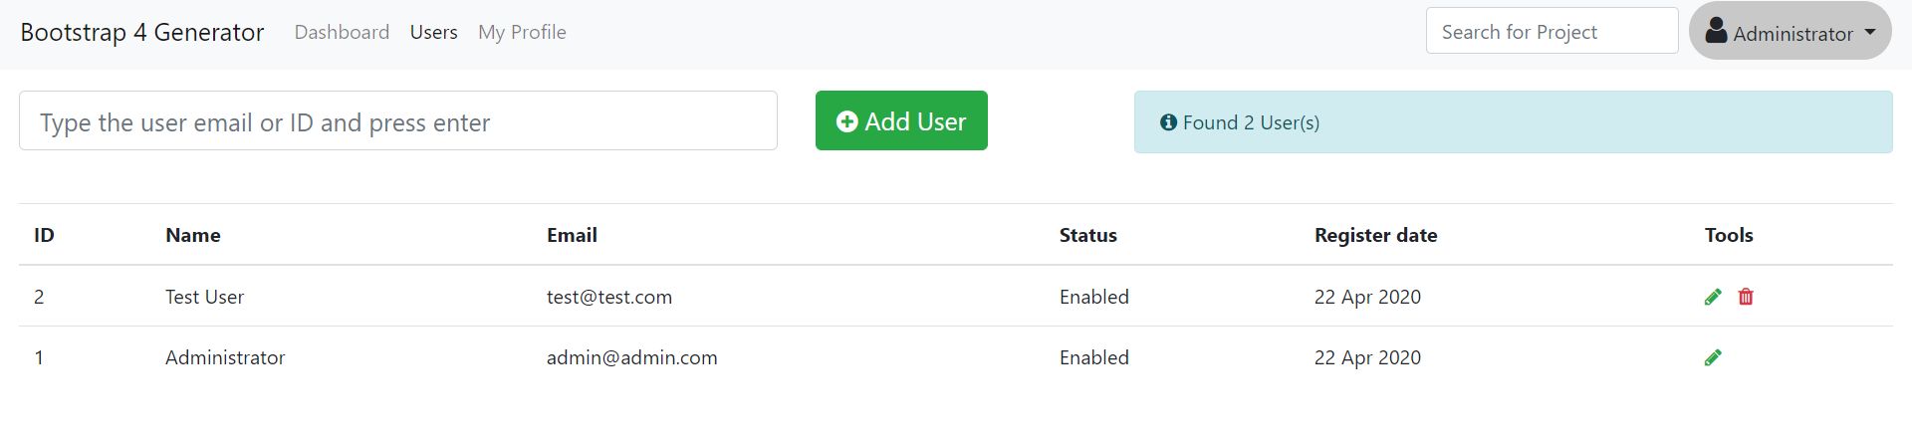This screenshot has height=442, width=1912.
Task: Click the Administrator row edit pencil
Action: [1713, 357]
